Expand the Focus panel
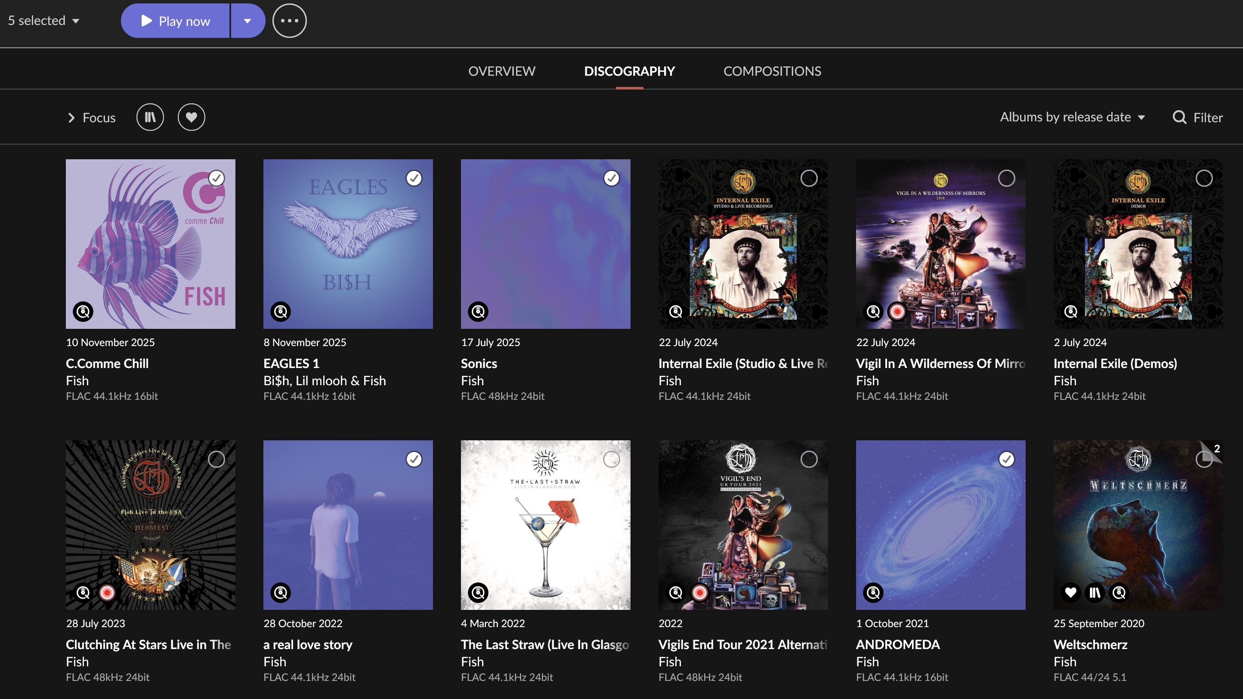 [91, 117]
